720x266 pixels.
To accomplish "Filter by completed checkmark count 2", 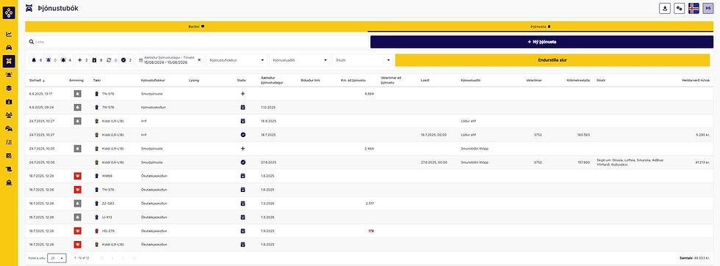I will pyautogui.click(x=126, y=60).
